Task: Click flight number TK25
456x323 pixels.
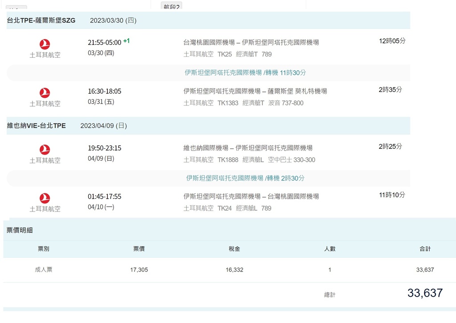Action: pos(224,54)
